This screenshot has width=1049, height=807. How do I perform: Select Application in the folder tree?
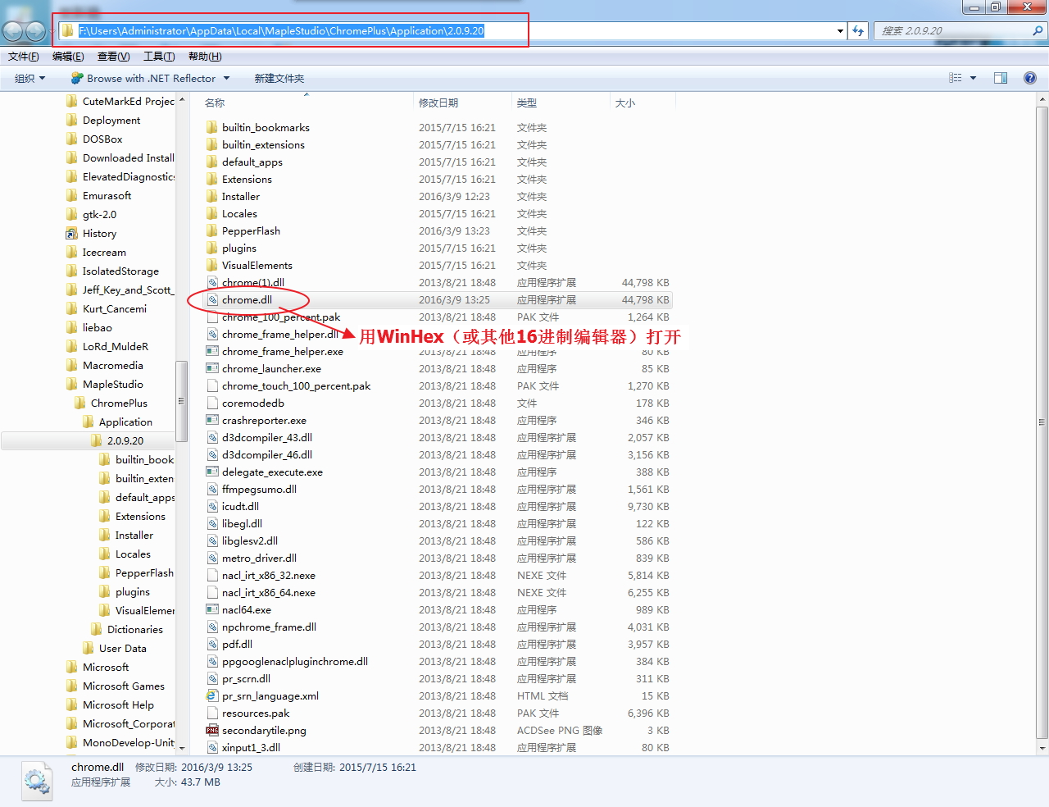(x=126, y=422)
